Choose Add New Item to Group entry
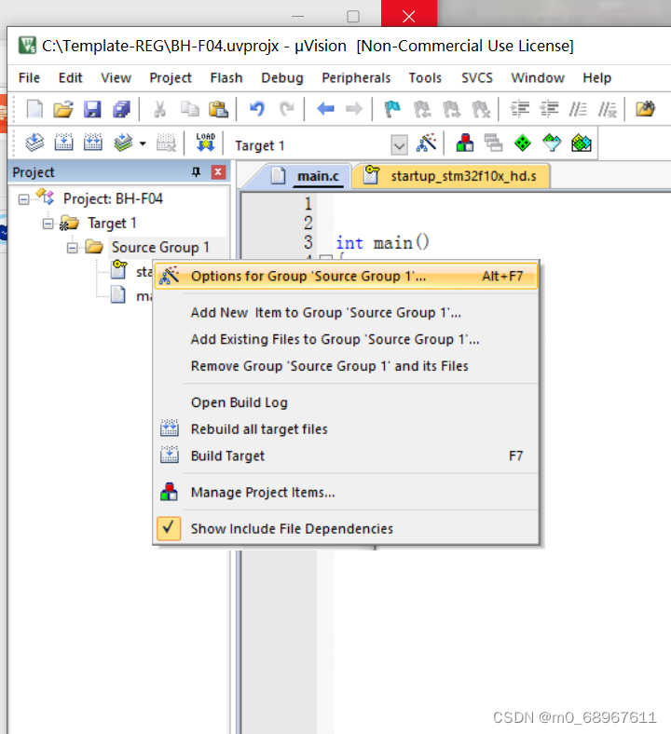Screen dimensions: 671x734 click(x=346, y=313)
